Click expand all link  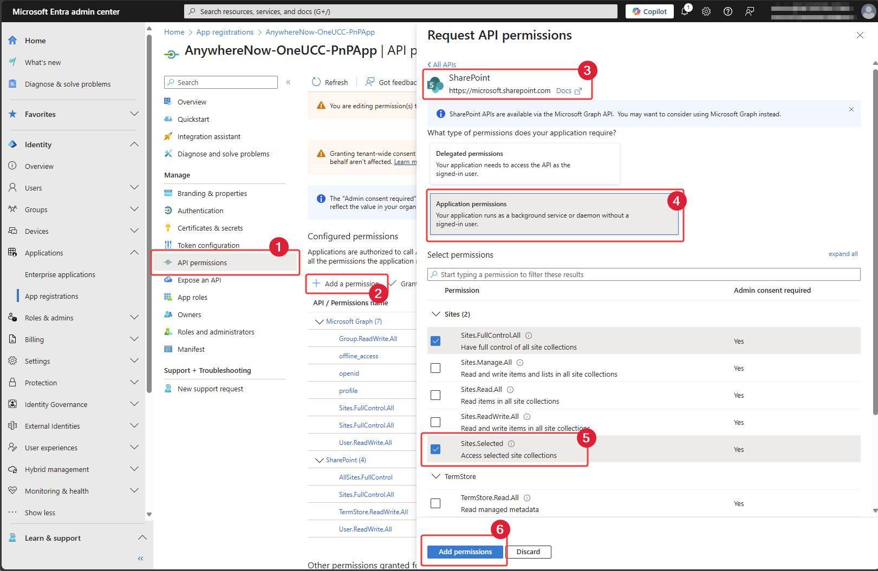click(x=843, y=254)
